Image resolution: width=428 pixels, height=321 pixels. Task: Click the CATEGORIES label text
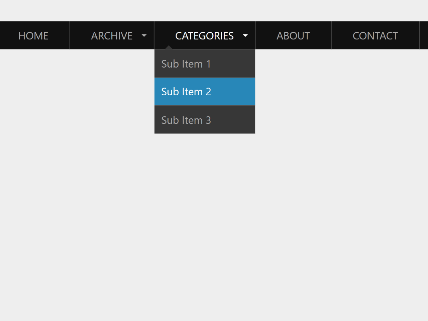204,36
